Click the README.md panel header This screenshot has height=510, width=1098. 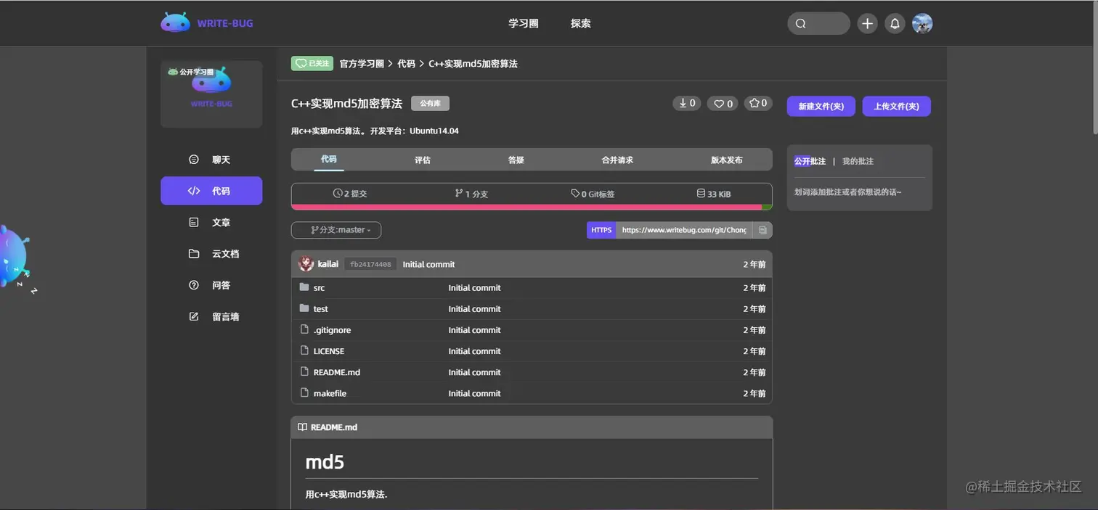pyautogui.click(x=532, y=427)
